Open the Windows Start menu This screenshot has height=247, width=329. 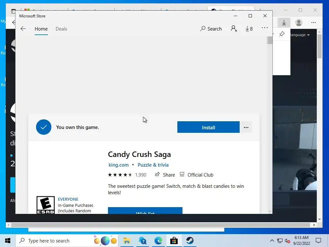click(8, 241)
